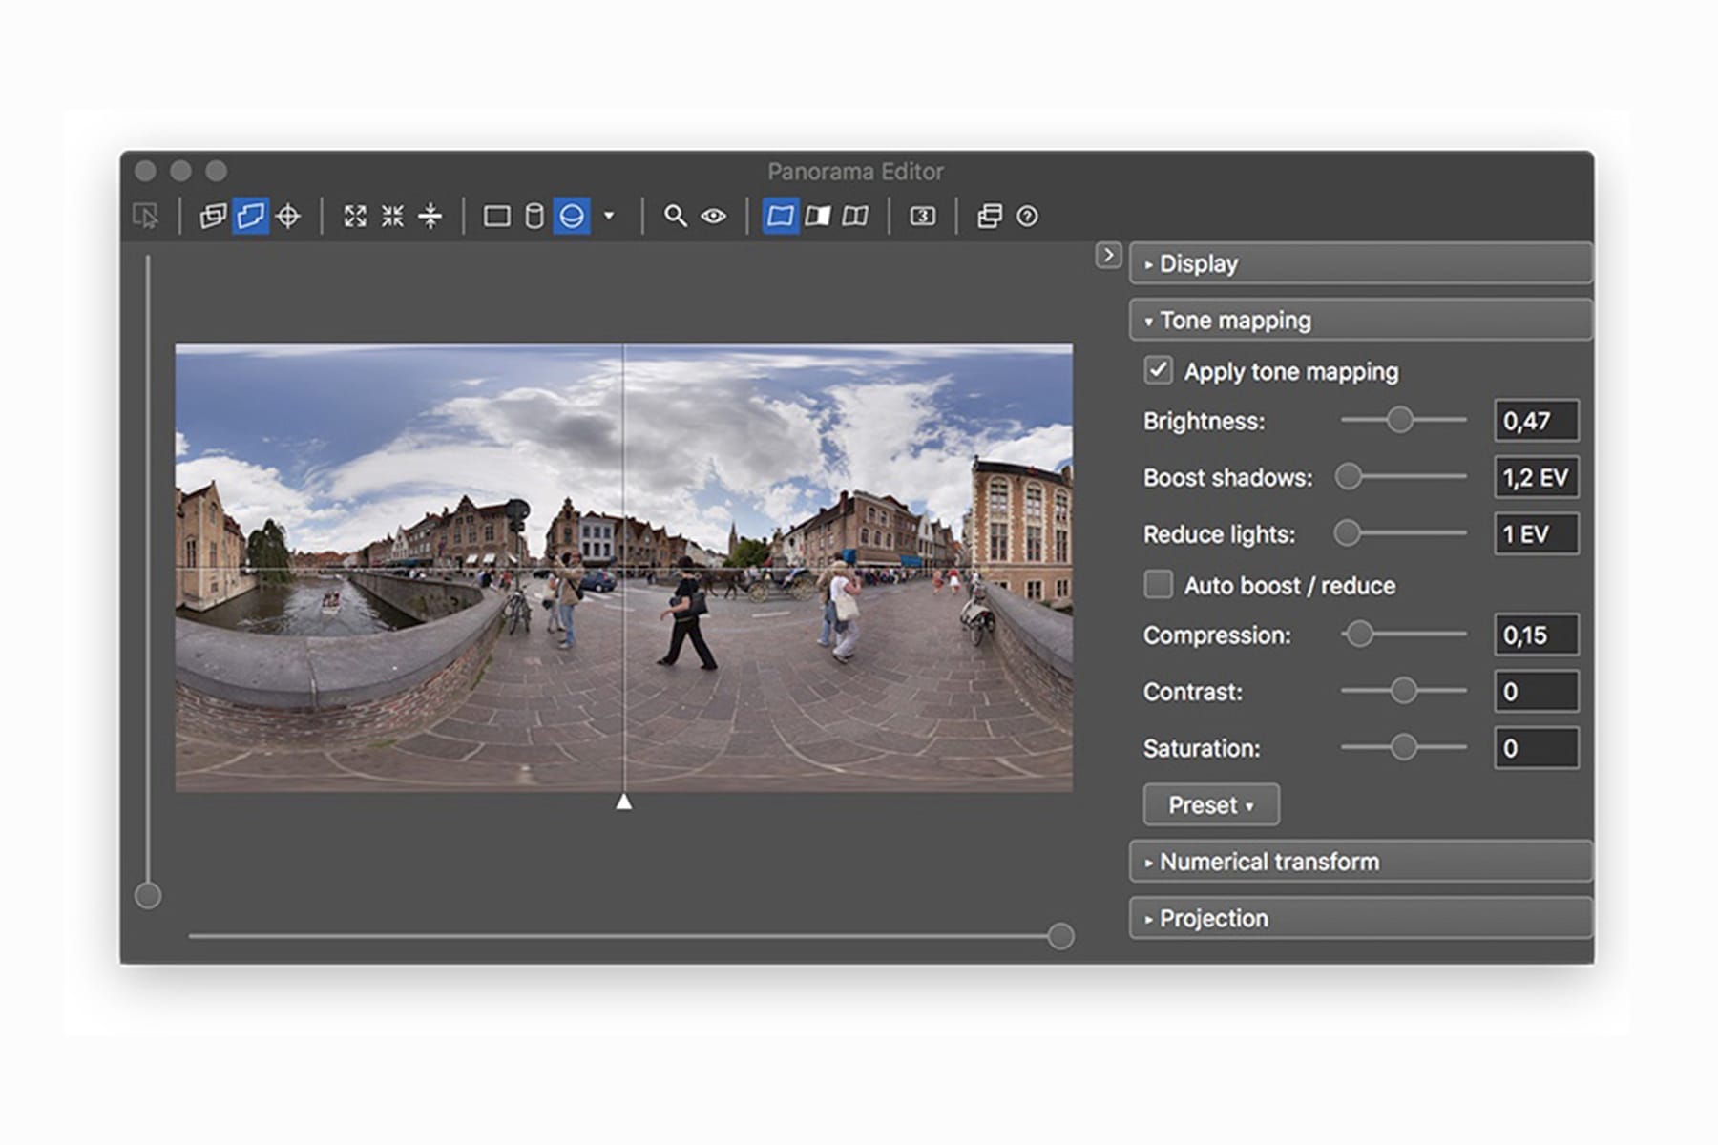
Task: Click the Saturation value field
Action: pyautogui.click(x=1536, y=748)
